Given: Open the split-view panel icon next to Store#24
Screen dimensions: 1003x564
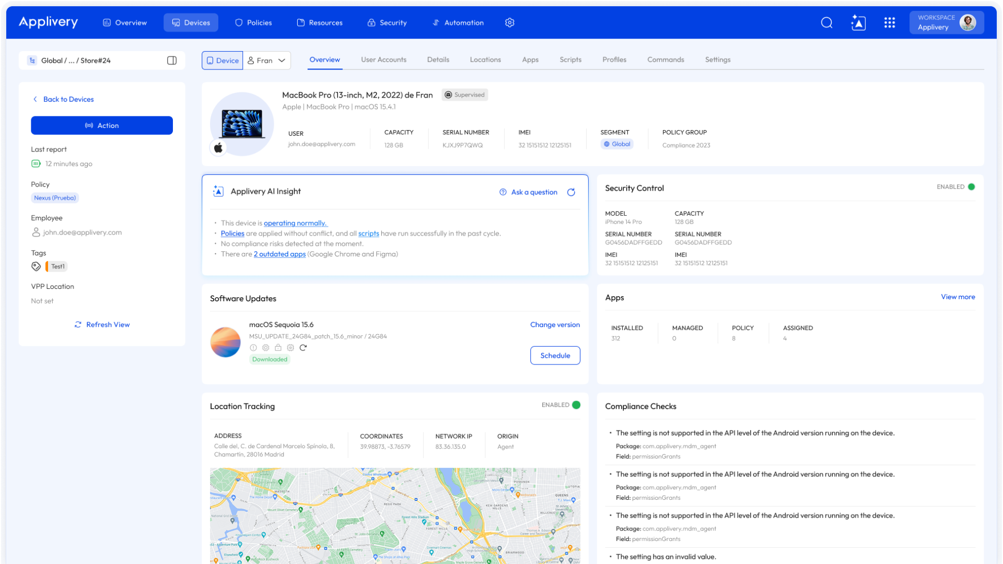Looking at the screenshot, I should [171, 60].
